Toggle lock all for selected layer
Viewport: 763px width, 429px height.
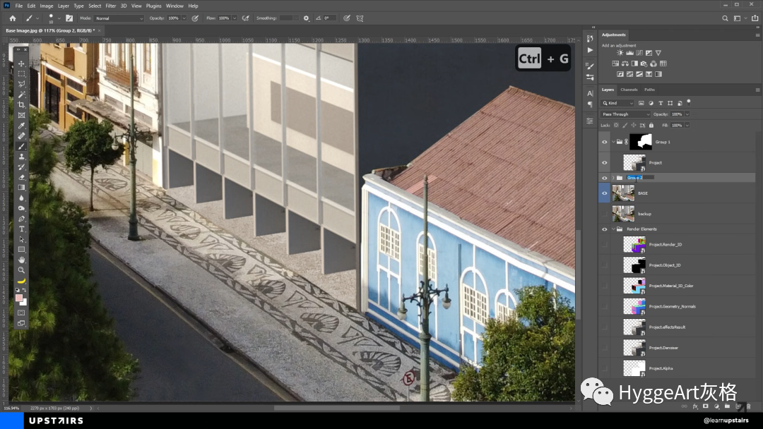pyautogui.click(x=651, y=126)
